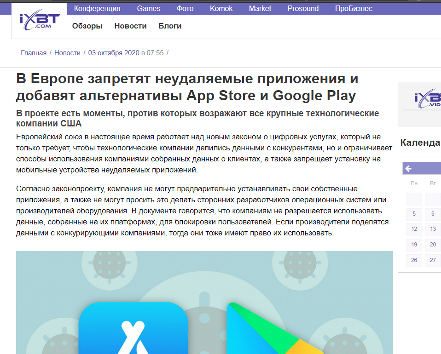
Task: Click the subtitle starting with В проекте есть моменты
Action: pyautogui.click(x=197, y=118)
